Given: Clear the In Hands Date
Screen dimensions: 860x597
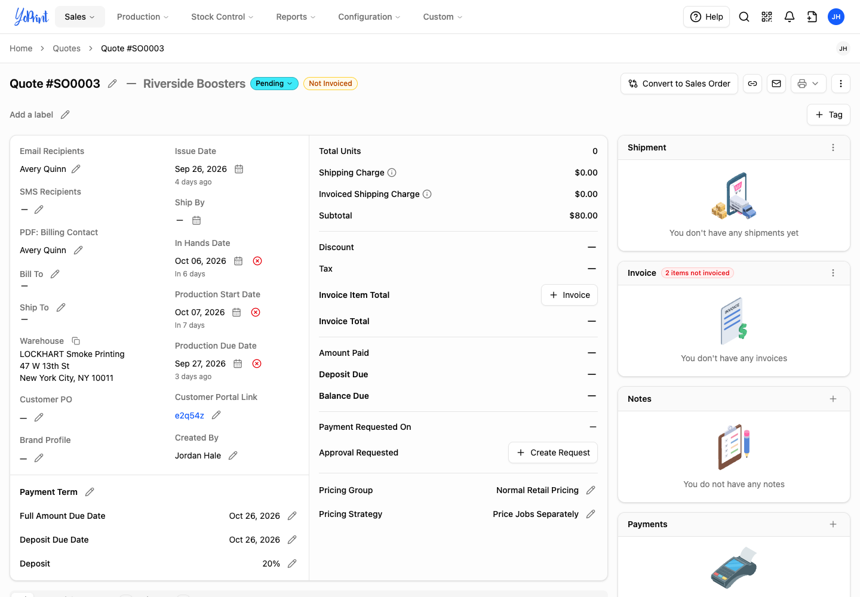Looking at the screenshot, I should tap(257, 261).
